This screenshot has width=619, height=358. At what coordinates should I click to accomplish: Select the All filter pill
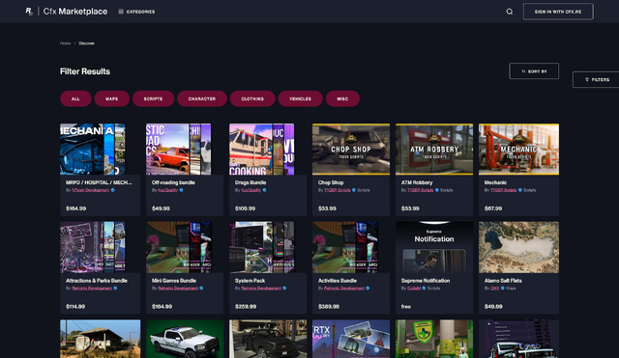click(x=75, y=98)
